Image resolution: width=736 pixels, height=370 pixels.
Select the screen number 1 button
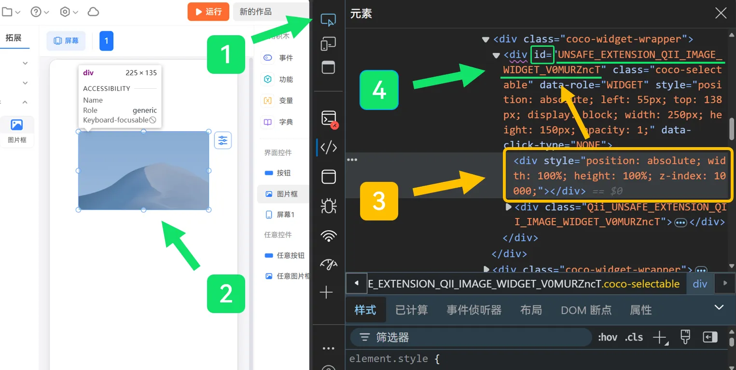[106, 41]
